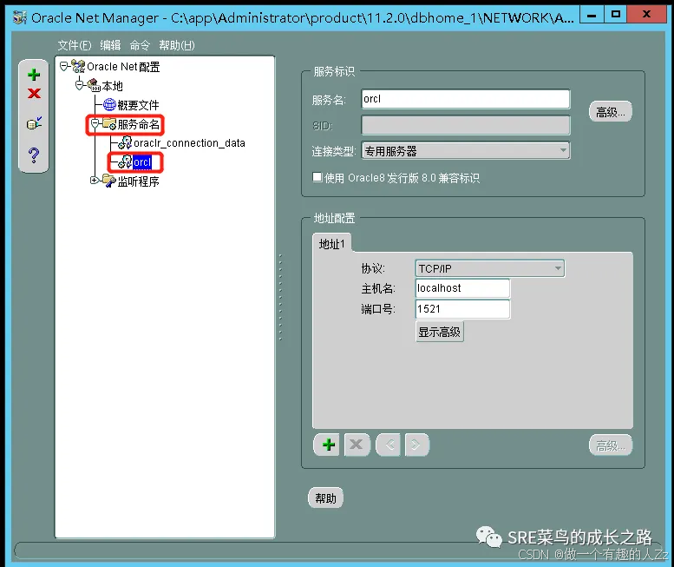The width and height of the screenshot is (674, 567).
Task: Click the folder icon beside 监听程序
Action: (x=109, y=181)
